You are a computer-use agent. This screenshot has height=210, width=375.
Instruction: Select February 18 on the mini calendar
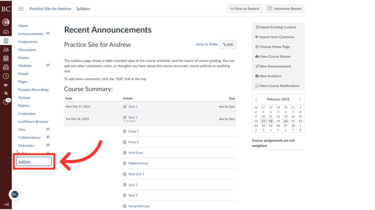[271, 121]
